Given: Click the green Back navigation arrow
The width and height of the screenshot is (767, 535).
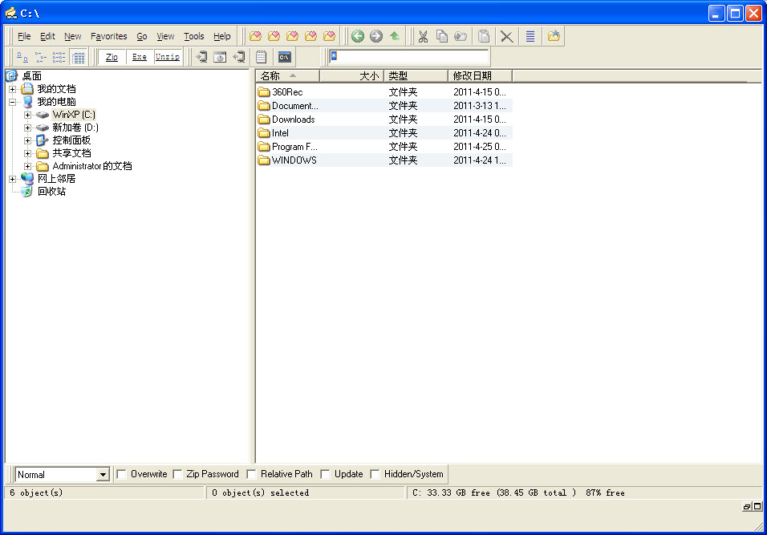Looking at the screenshot, I should (358, 36).
